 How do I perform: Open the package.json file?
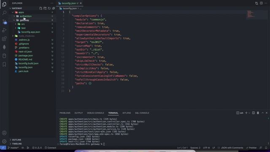pos(25,55)
